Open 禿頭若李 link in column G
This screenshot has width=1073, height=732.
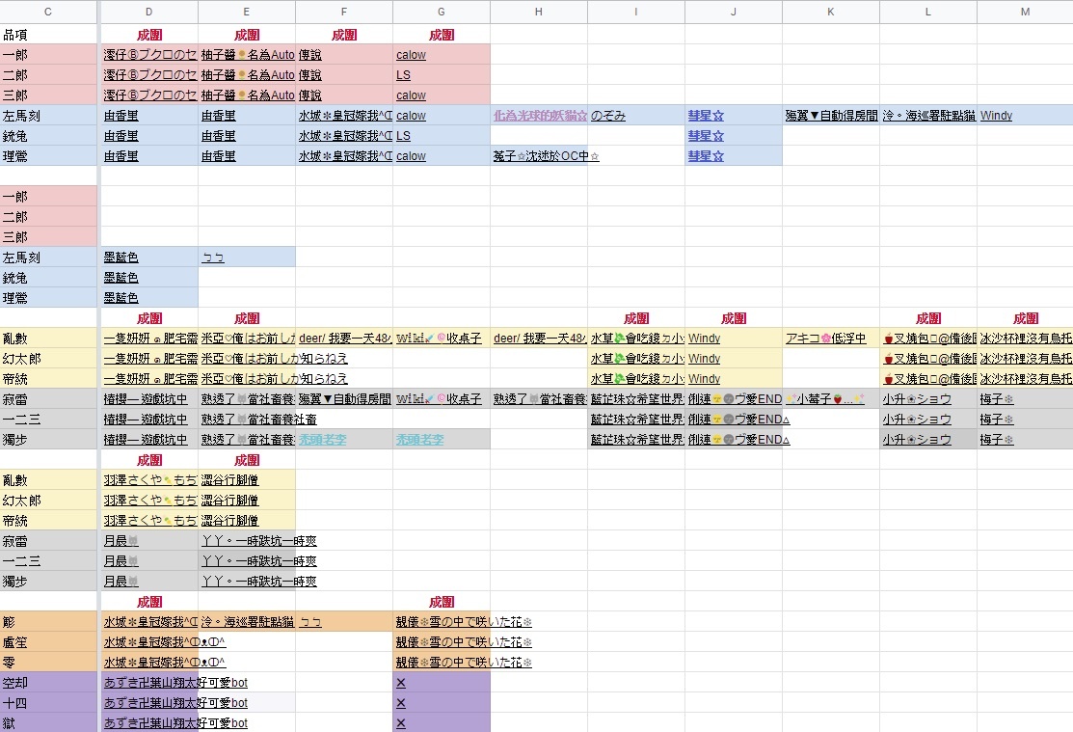point(419,440)
